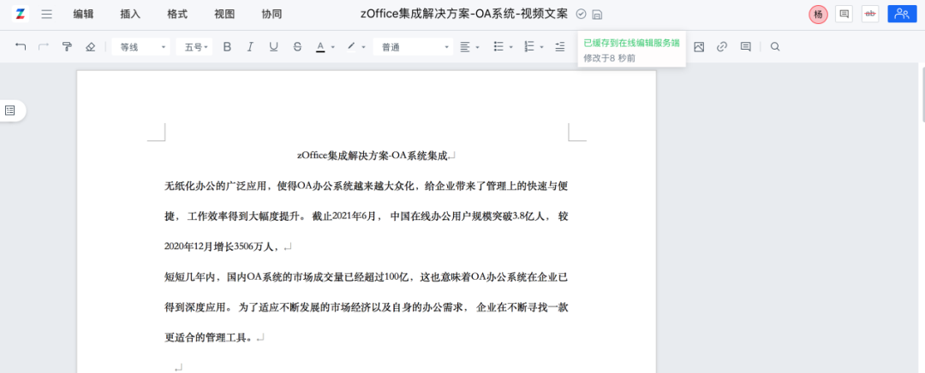Click the 已缓存到在线编辑服务端 status message
The width and height of the screenshot is (925, 373).
[x=631, y=43]
